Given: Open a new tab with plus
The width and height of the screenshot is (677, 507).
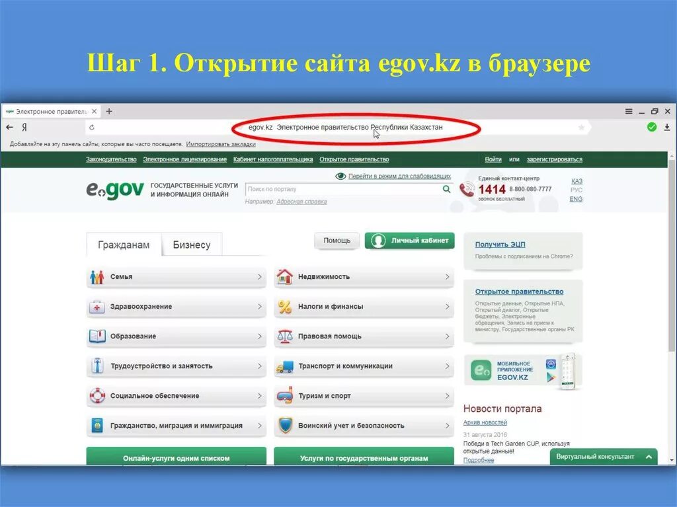Looking at the screenshot, I should point(109,112).
